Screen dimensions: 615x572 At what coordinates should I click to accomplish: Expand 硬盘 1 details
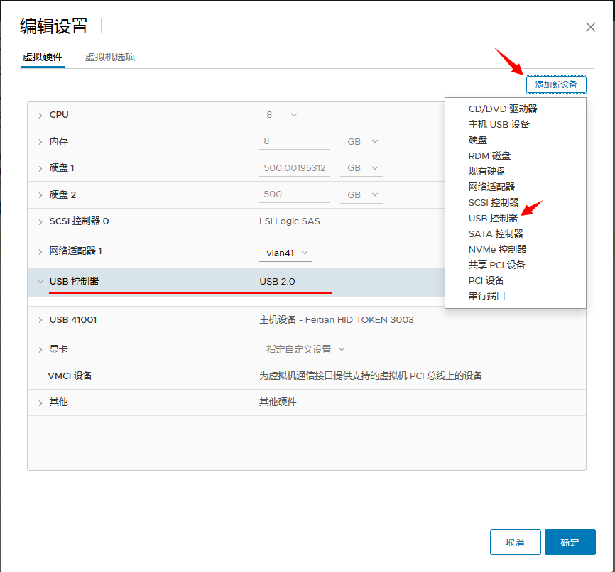coord(41,167)
